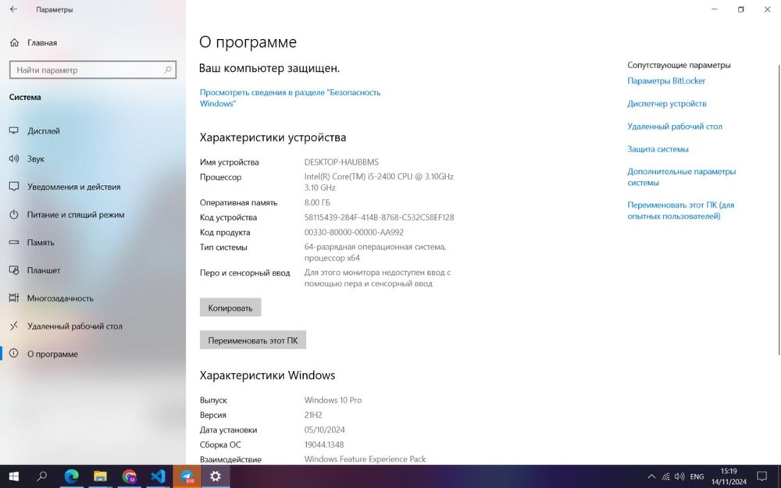
Task: Select the Intel Core i5-2400 processor text
Action: pyautogui.click(x=379, y=182)
